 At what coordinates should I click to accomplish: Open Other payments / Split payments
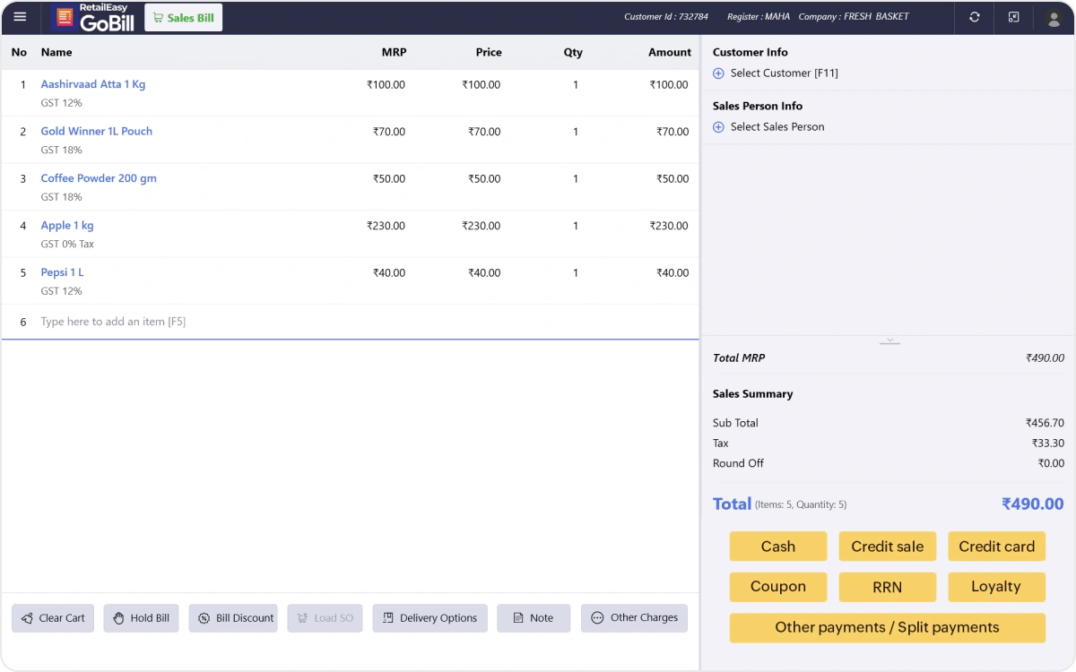pos(887,627)
